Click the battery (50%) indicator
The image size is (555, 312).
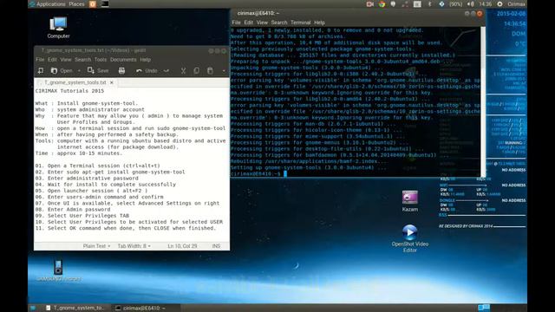(x=455, y=3)
